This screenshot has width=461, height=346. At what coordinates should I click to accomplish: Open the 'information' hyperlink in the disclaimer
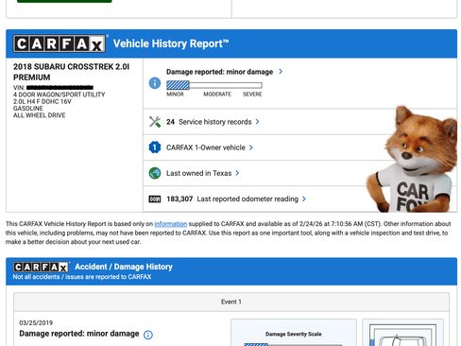(x=170, y=224)
